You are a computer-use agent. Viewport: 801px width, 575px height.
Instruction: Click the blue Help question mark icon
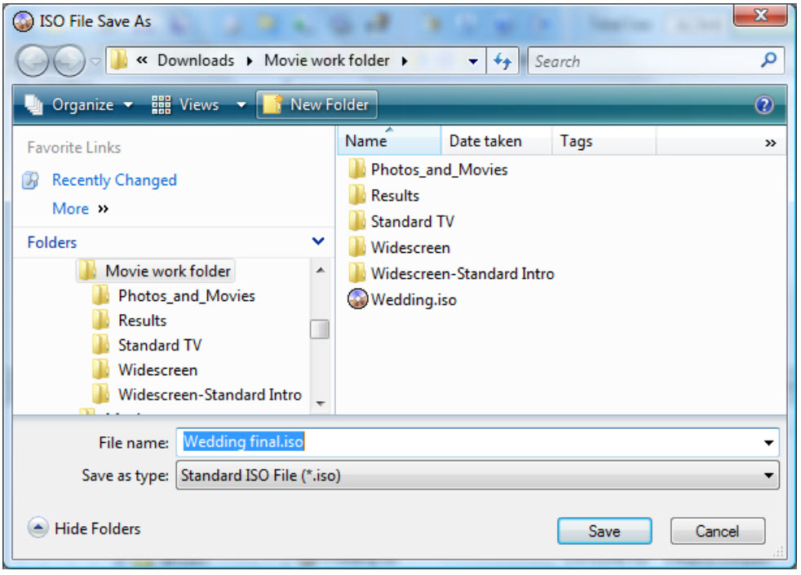[x=763, y=105]
